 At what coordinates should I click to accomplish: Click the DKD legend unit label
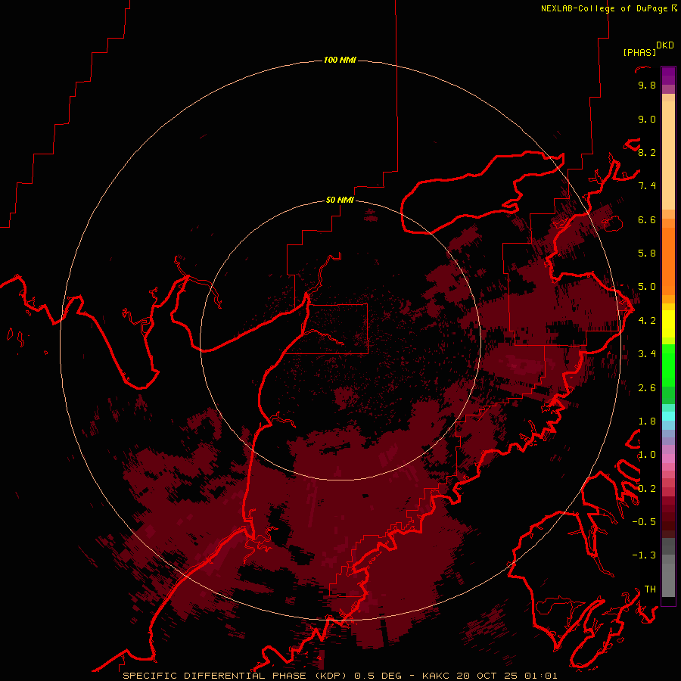click(x=665, y=45)
